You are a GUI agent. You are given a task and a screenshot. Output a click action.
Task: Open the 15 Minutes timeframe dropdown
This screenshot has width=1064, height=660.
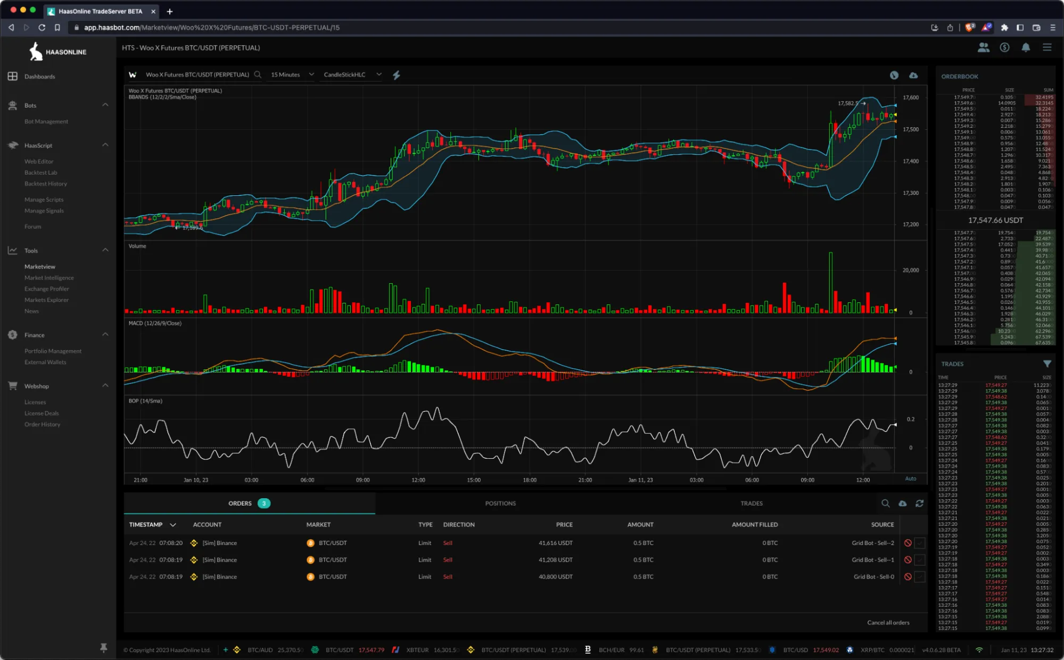[x=291, y=75]
